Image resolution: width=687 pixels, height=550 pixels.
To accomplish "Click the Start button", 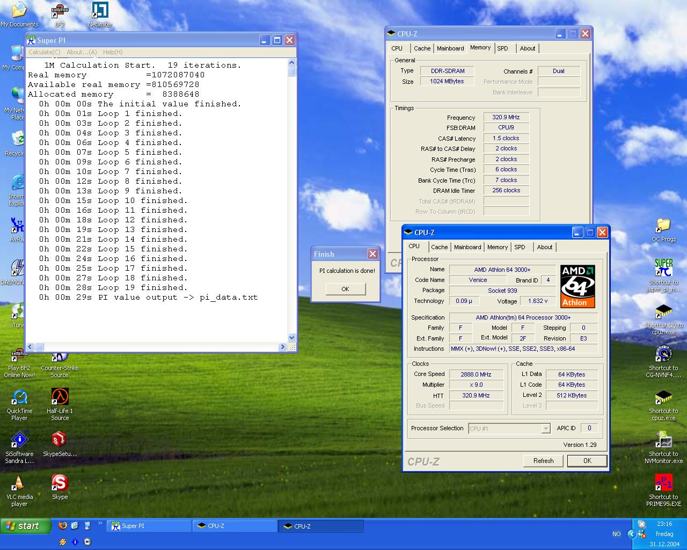I will pos(26,526).
